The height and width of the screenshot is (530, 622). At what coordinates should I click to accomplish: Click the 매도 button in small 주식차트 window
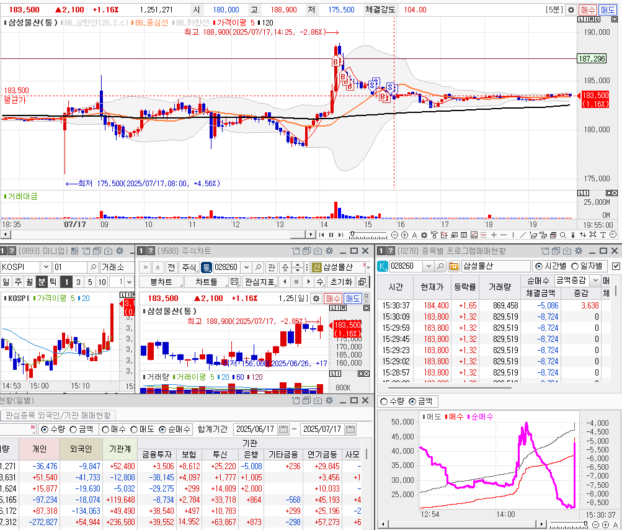click(x=353, y=299)
